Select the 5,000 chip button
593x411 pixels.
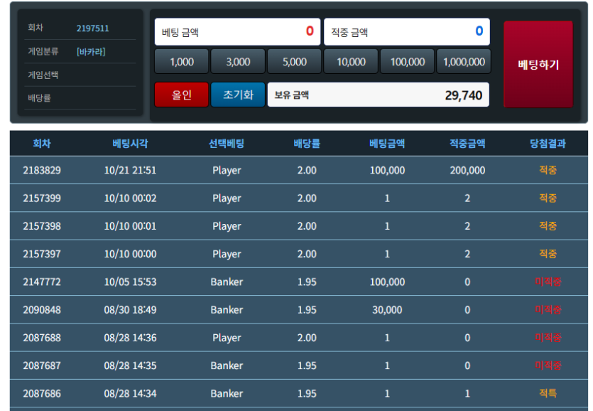pyautogui.click(x=294, y=61)
